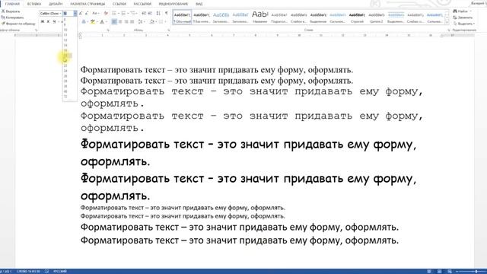The height and width of the screenshot is (274, 487).
Task: Open the РАЗМЕТКА СТРАНИЦЫ tab
Action: [x=88, y=4]
